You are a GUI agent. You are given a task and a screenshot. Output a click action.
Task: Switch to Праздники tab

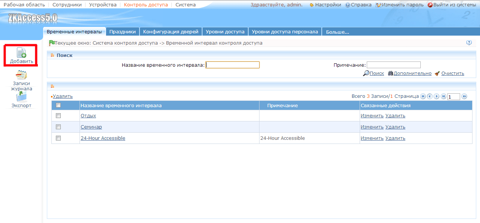[123, 32]
